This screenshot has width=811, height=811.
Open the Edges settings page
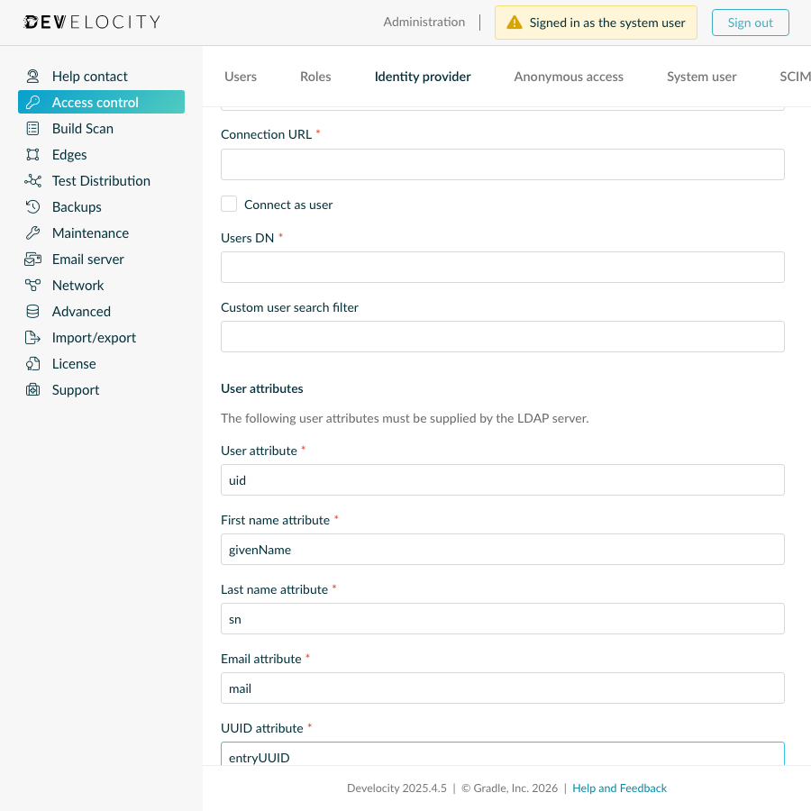pos(68,154)
